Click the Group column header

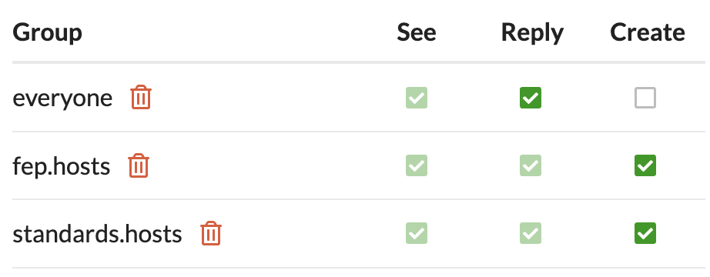tap(47, 32)
